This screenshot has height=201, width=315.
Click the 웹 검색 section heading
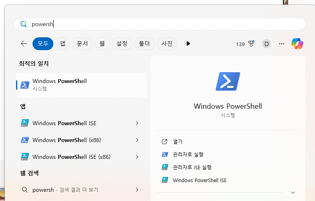[x=29, y=173]
